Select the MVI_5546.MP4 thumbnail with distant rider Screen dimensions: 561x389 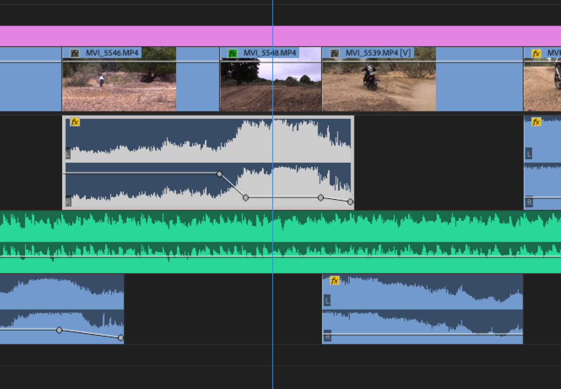[x=119, y=79]
